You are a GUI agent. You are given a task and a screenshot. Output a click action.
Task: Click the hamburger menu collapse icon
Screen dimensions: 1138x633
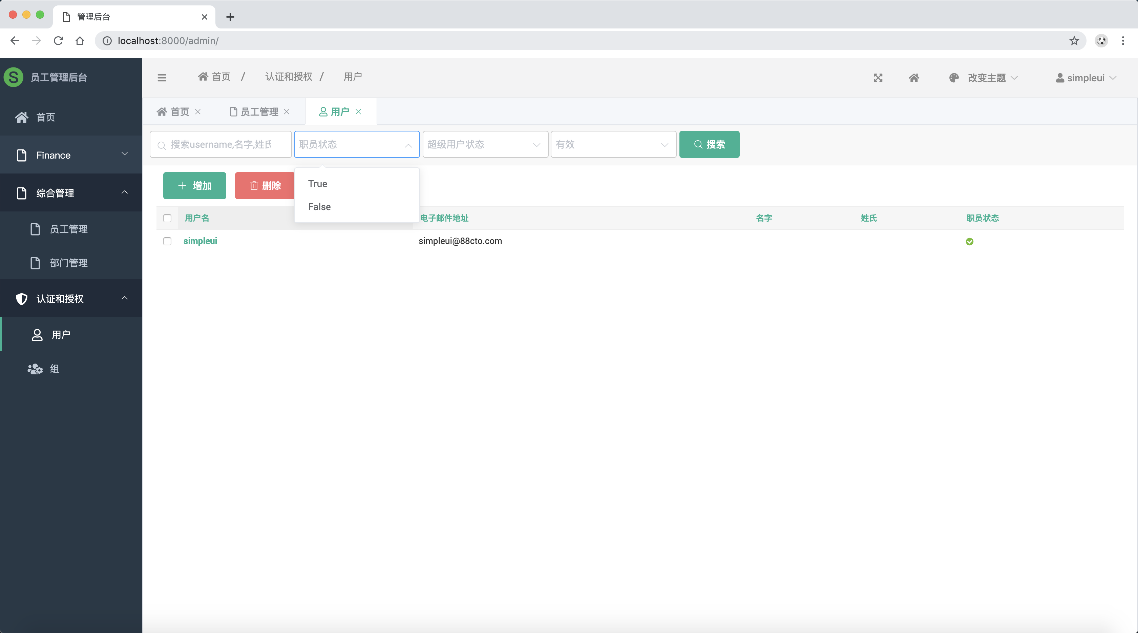tap(162, 78)
